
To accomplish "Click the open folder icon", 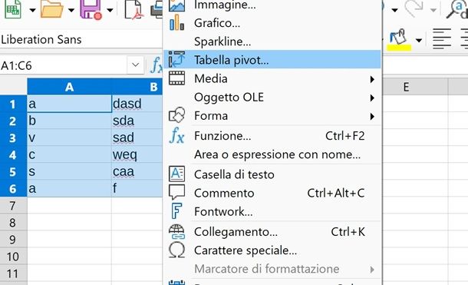I will click(x=51, y=9).
